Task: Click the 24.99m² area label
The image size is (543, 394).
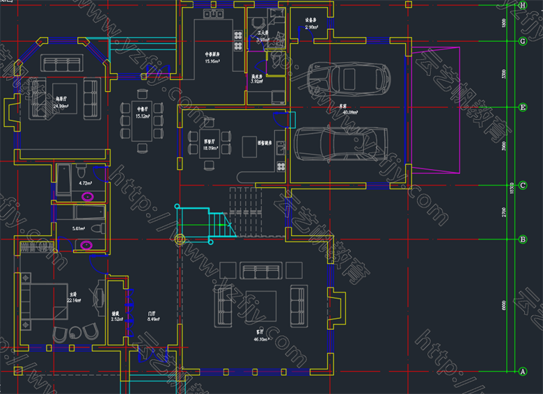Action: 61,106
